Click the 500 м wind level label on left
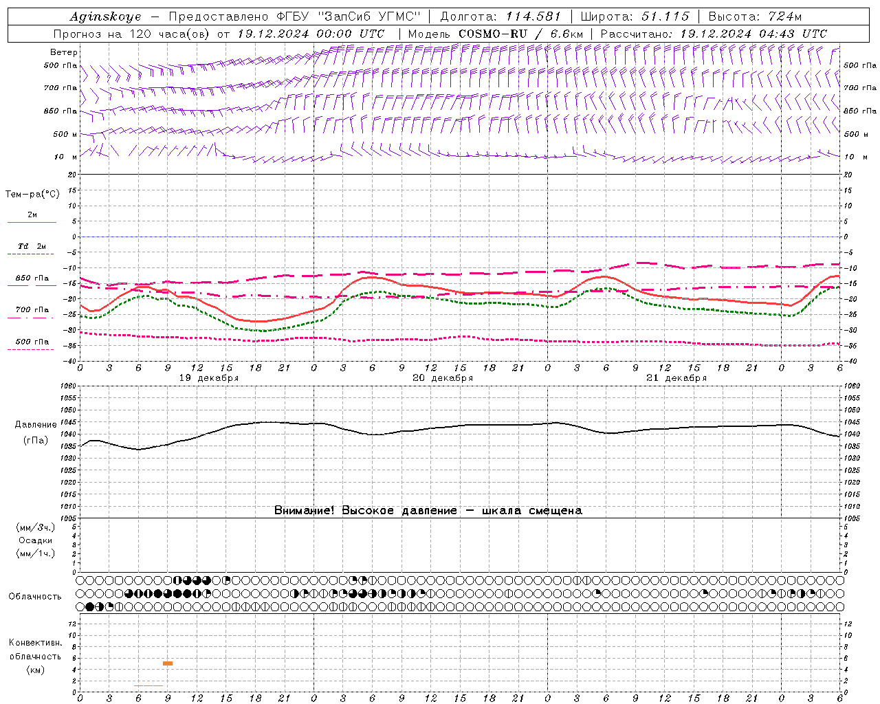Screen dimensions: 880x704 tap(66, 134)
